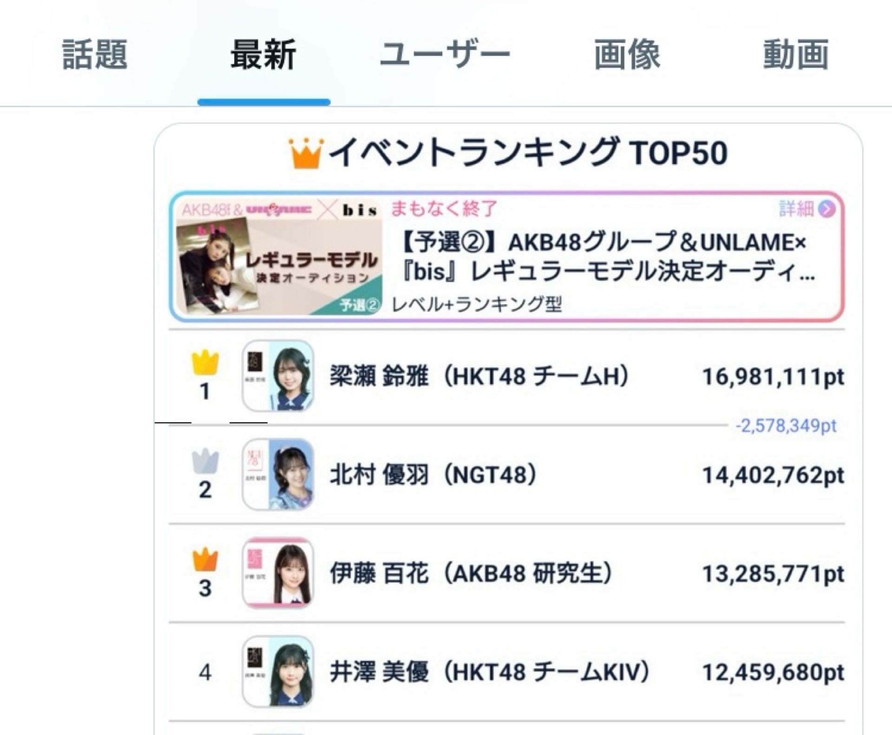The width and height of the screenshot is (892, 735).
Task: Click the silver crown rank 2 icon
Action: point(205,461)
